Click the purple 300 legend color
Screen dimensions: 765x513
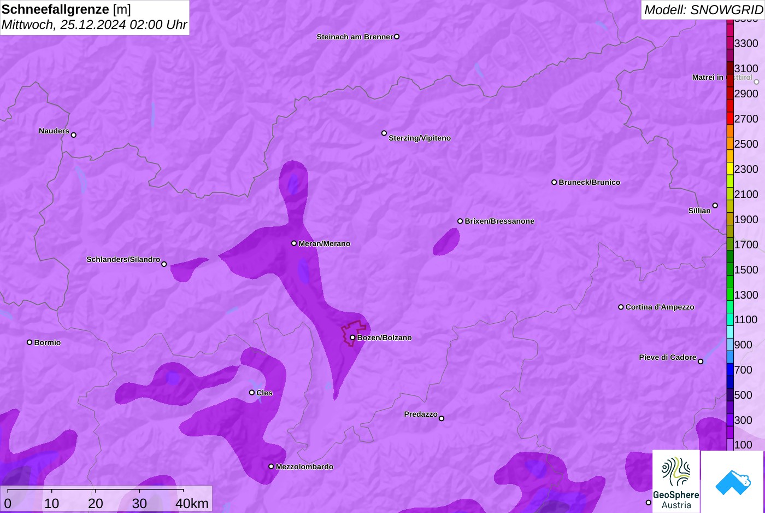click(x=730, y=421)
